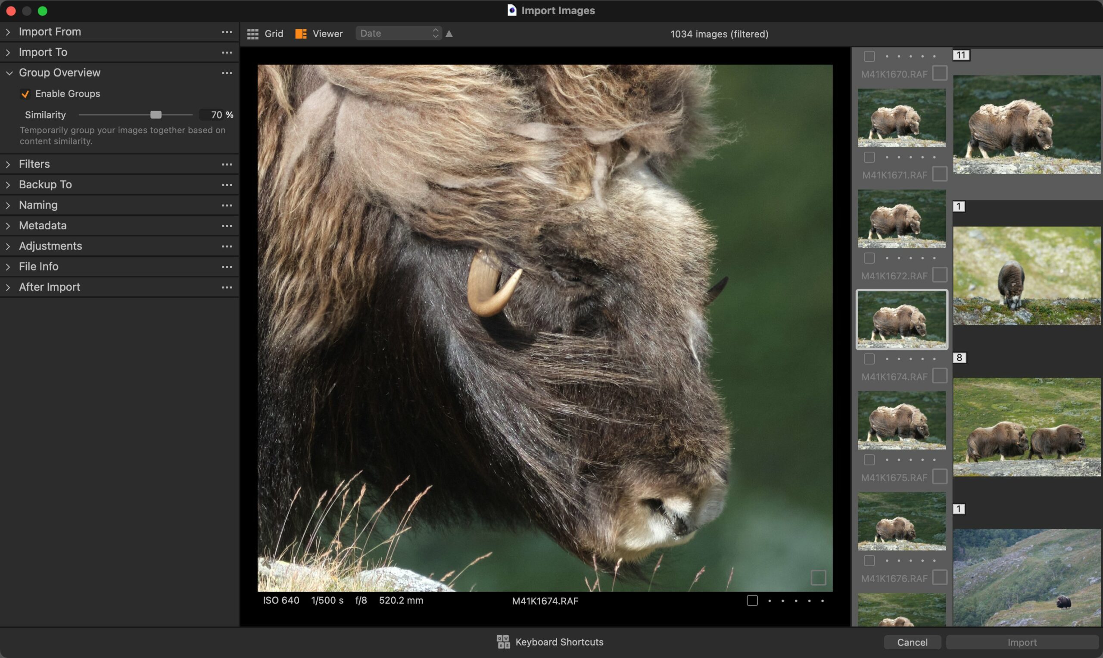This screenshot has width=1103, height=658.
Task: Set rating dots for M41K1674.RAF
Action: (x=910, y=359)
